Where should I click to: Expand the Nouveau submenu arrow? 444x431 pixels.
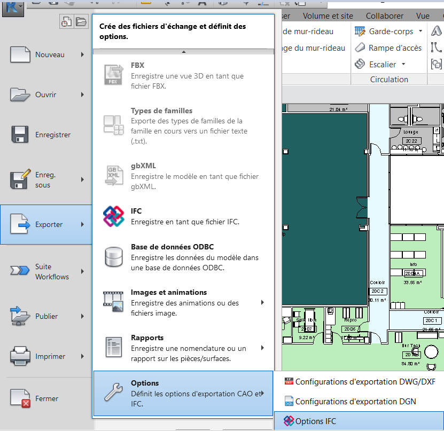click(x=82, y=54)
